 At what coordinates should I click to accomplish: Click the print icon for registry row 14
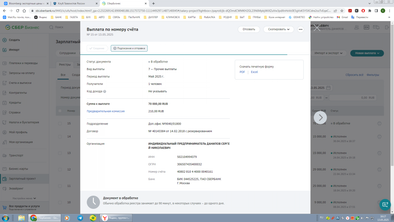click(x=380, y=136)
